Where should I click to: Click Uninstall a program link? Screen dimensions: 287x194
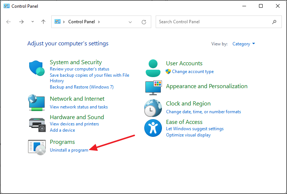tap(69, 150)
